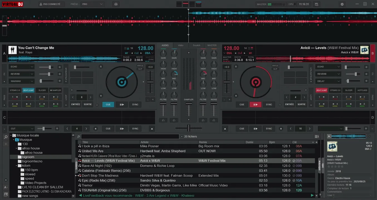Screen dimensions: 377x200
Task: Open ECHO effect settings gear on deck A
Action: [59, 67]
